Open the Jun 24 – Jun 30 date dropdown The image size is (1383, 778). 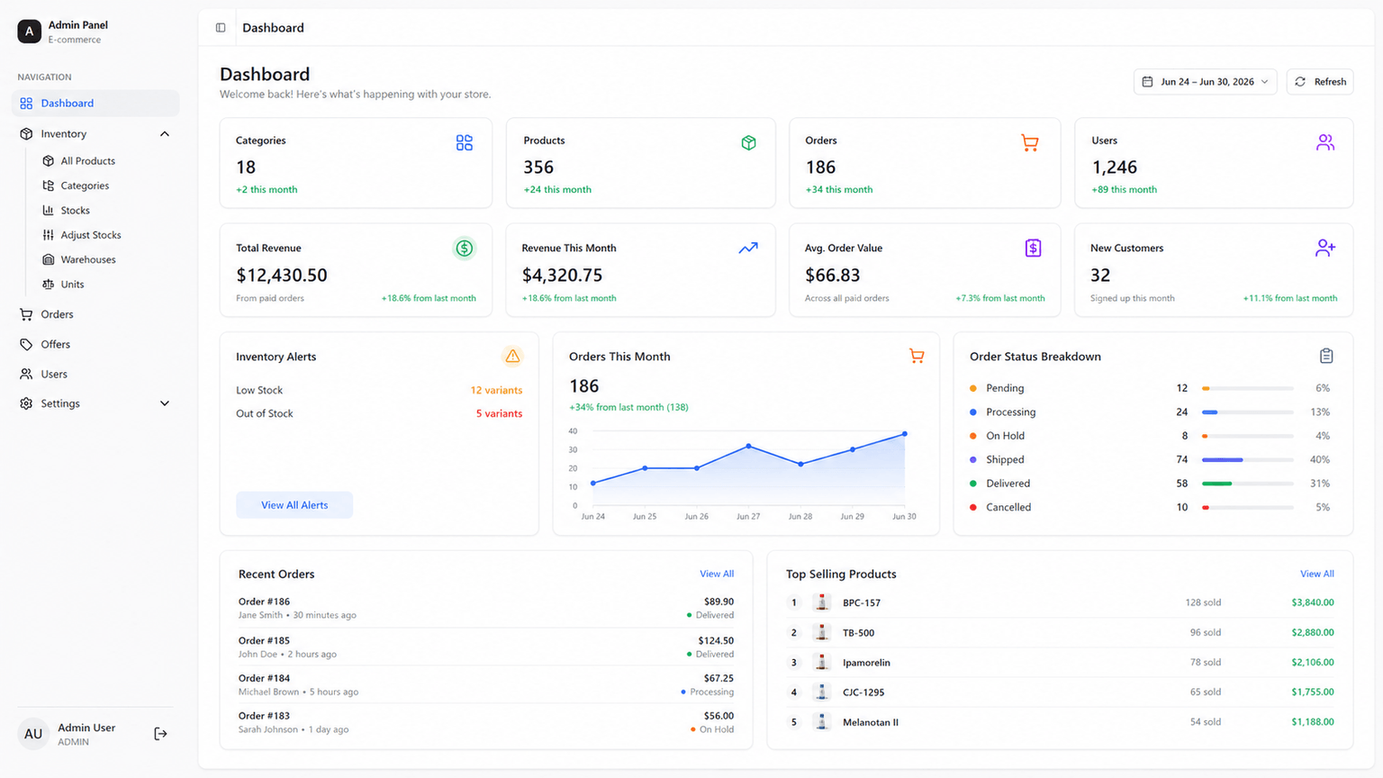[1205, 82]
